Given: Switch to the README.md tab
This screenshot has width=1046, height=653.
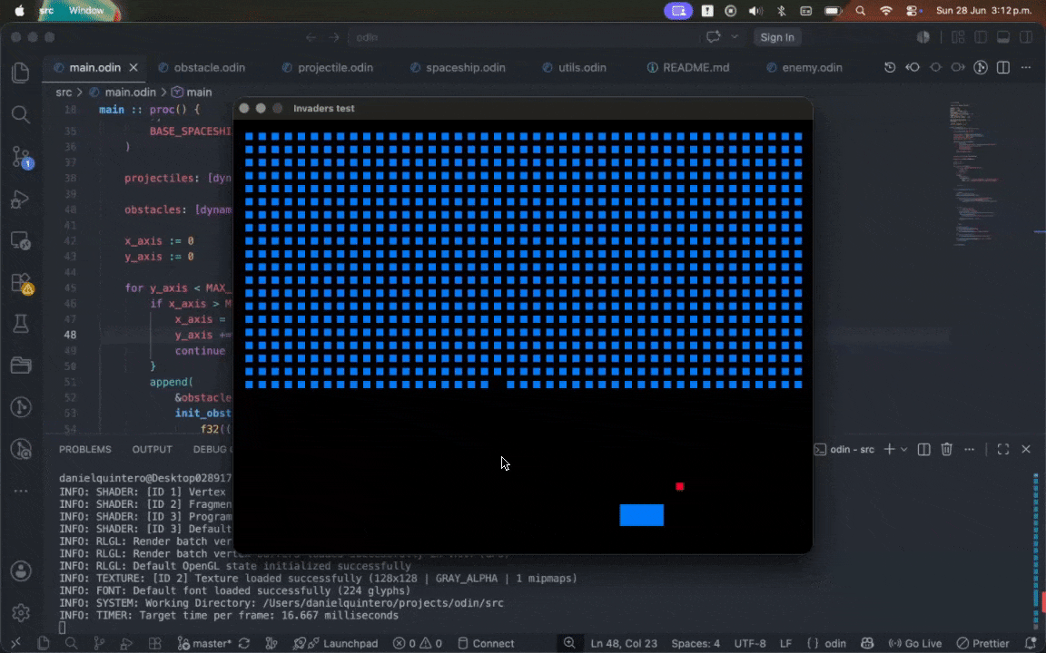Looking at the screenshot, I should [x=696, y=67].
